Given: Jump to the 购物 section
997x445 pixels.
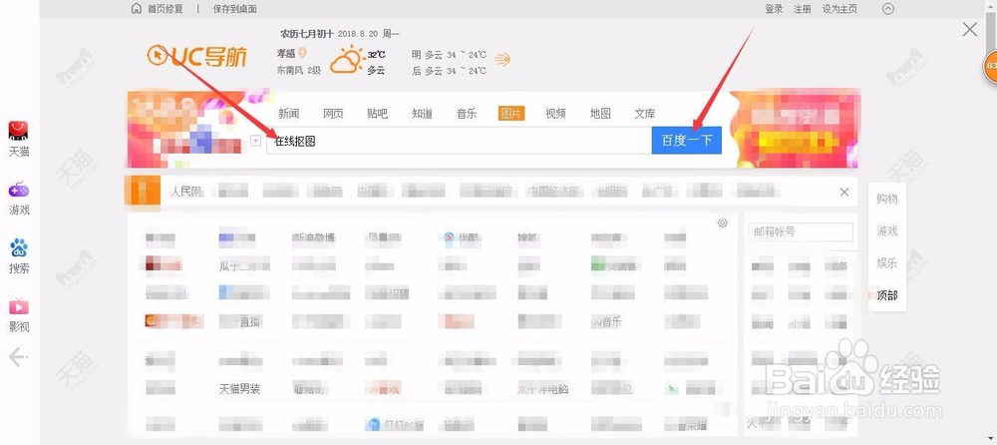Looking at the screenshot, I should pos(887,200).
